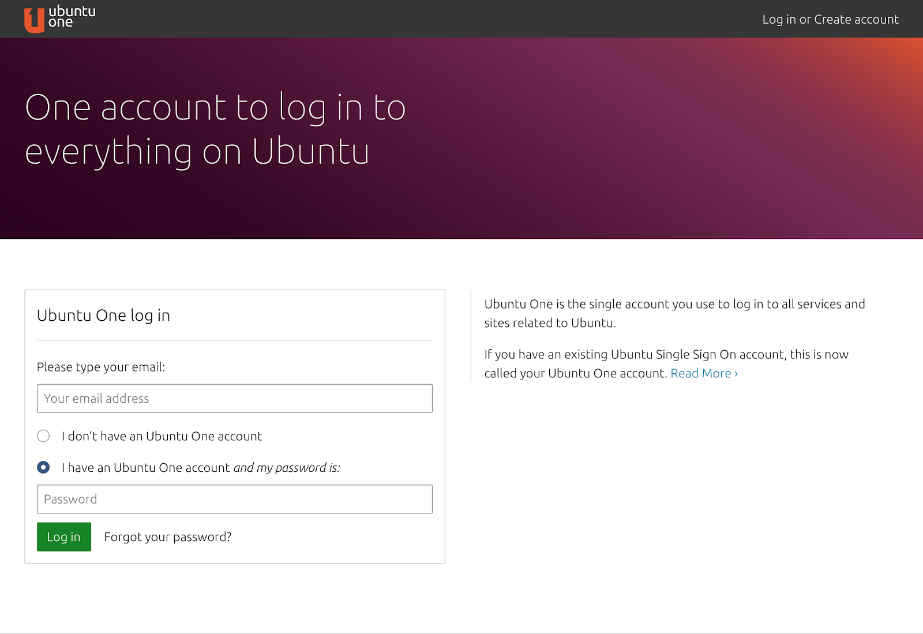This screenshot has width=923, height=634.
Task: Select "I don't have an Ubuntu One account"
Action: (x=43, y=436)
